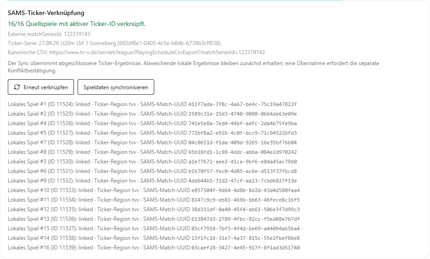Click the green 16/16 Quellspiele status text
Image resolution: width=430 pixels, height=259 pixels.
pyautogui.click(x=77, y=24)
